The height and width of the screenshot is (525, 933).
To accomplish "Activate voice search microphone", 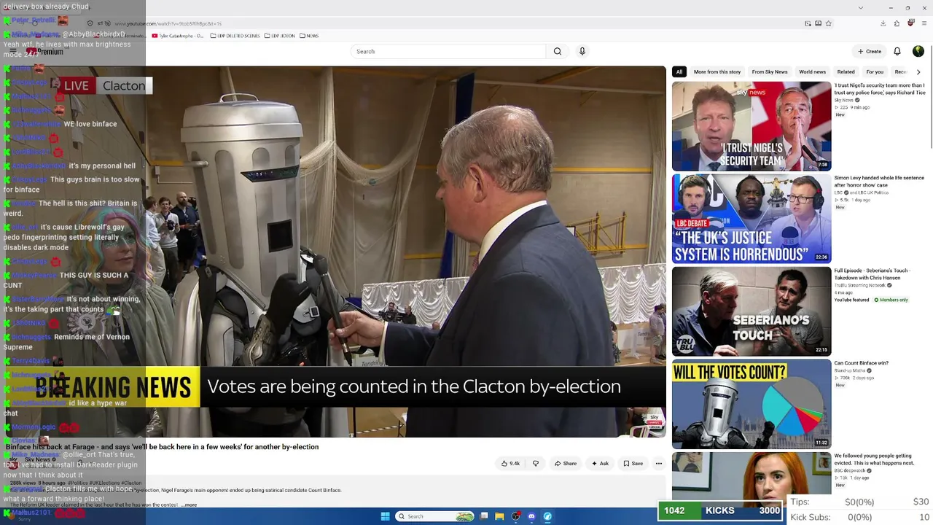I will [x=582, y=51].
